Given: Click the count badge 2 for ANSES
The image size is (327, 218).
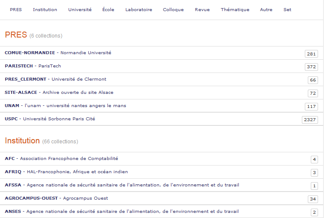Looking at the screenshot, I should (x=314, y=212).
